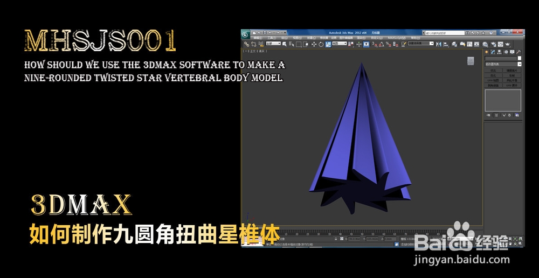Switch to the Modify command panel tab

click(493, 52)
